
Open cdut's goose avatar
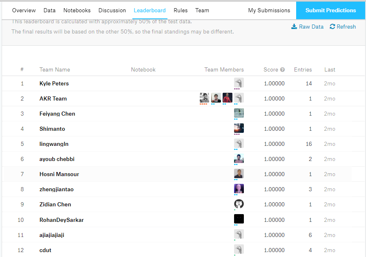coord(239,249)
